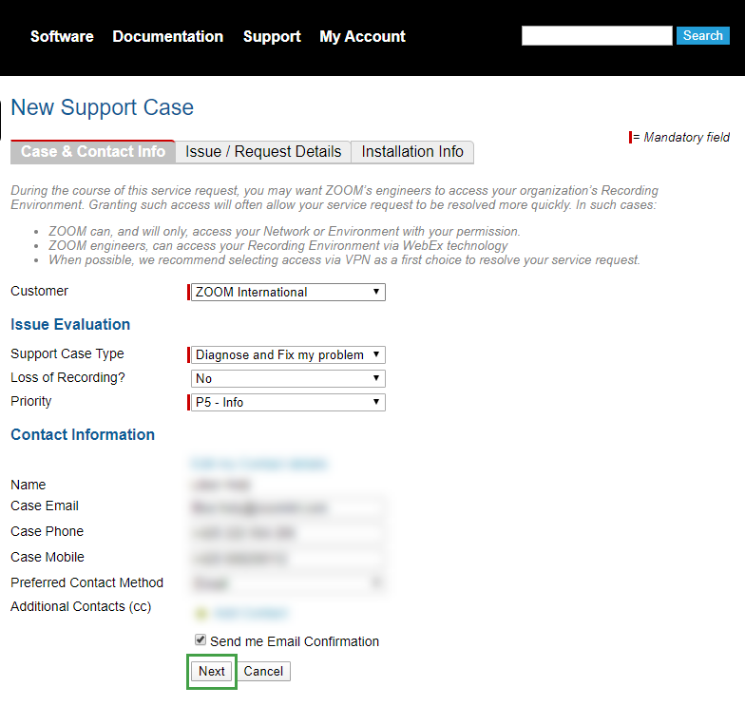The width and height of the screenshot is (745, 725).
Task: Open the Customer dropdown
Action: point(288,292)
